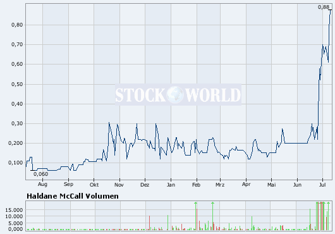The image size is (335, 234).
Task: Click the Haldane McCall Volumen heading
Action: click(x=73, y=196)
